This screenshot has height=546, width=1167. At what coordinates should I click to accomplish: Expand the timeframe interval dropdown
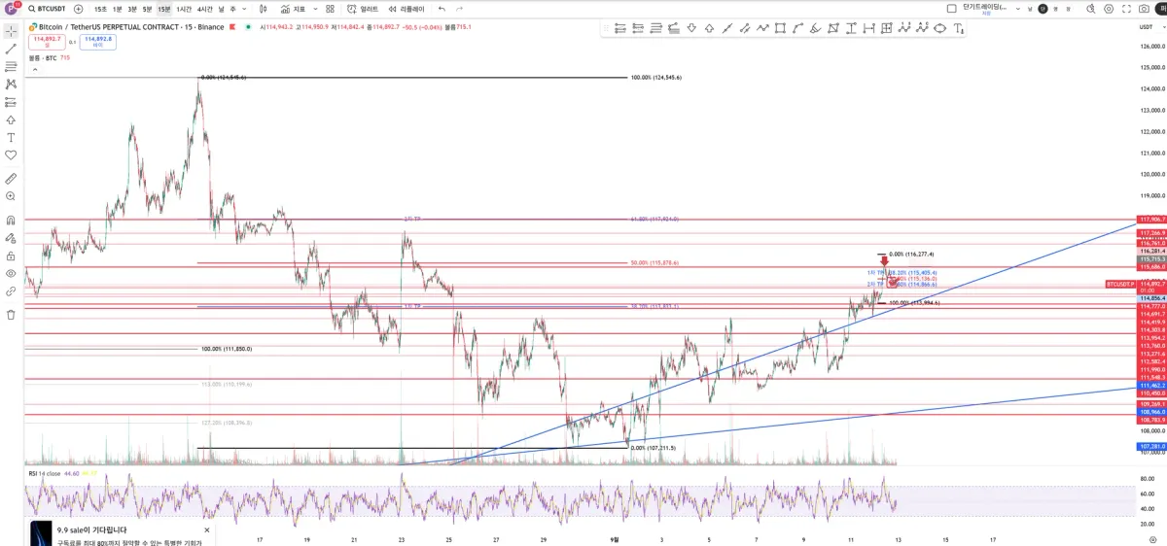(244, 9)
